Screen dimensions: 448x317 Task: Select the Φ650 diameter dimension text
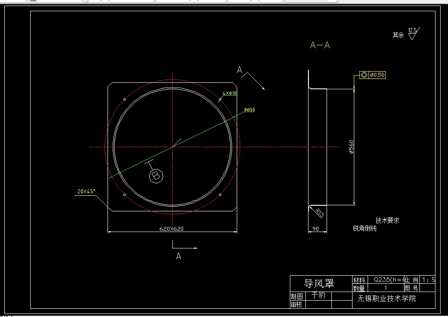249,110
